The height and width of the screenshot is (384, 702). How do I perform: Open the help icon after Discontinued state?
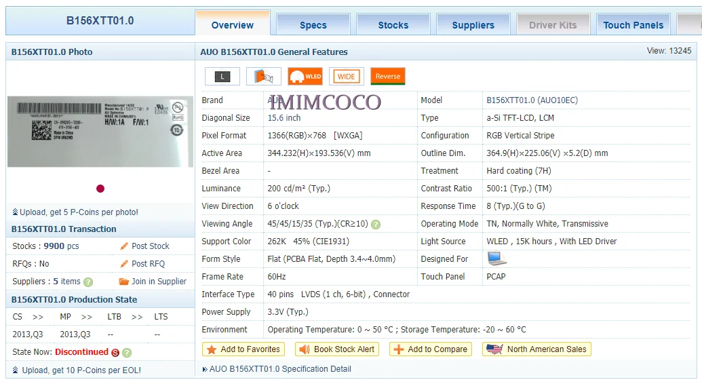(x=127, y=353)
